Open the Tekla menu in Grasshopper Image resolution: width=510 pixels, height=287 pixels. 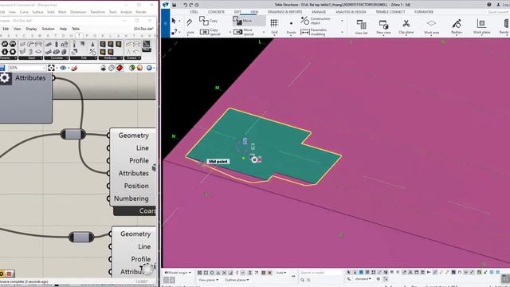(x=76, y=29)
